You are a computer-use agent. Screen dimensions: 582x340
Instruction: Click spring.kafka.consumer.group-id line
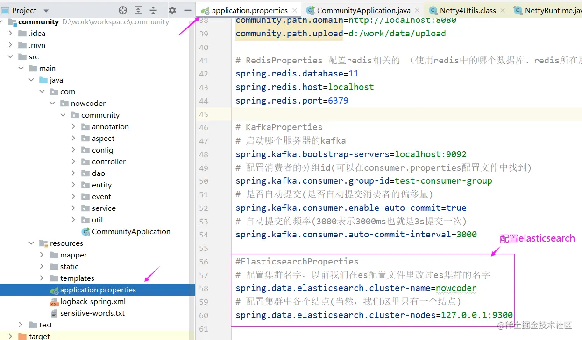(364, 181)
